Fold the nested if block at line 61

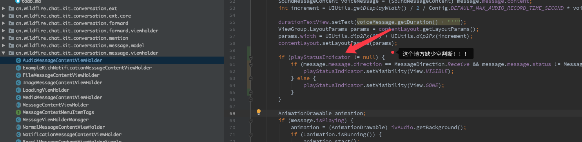point(251,64)
